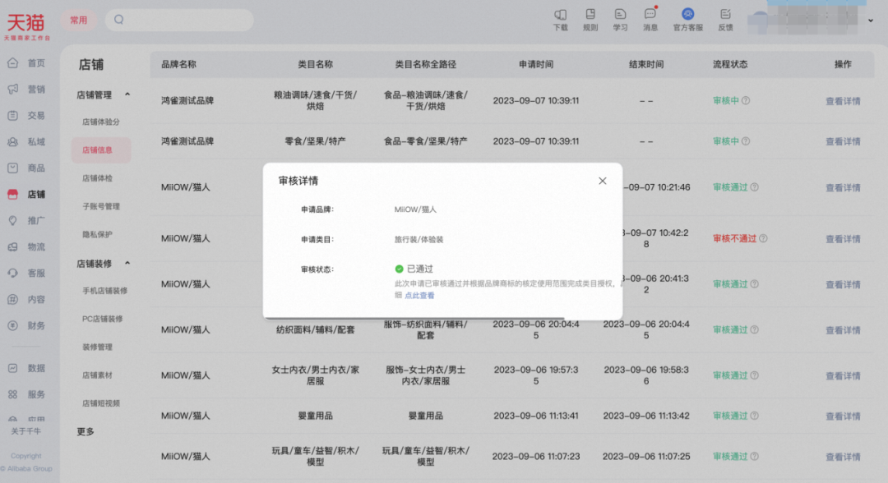888x483 pixels.
Task: Open the 规则 rules icon
Action: (x=590, y=15)
